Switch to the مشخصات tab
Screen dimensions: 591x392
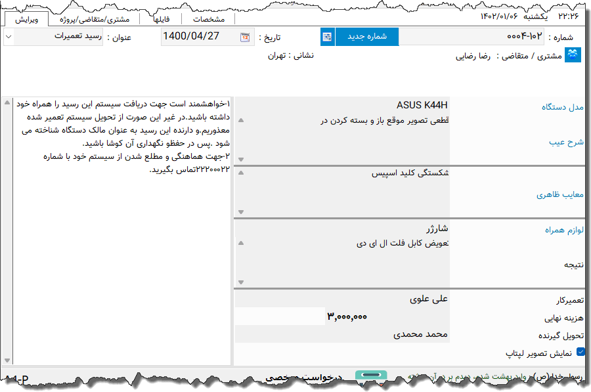[x=208, y=19]
